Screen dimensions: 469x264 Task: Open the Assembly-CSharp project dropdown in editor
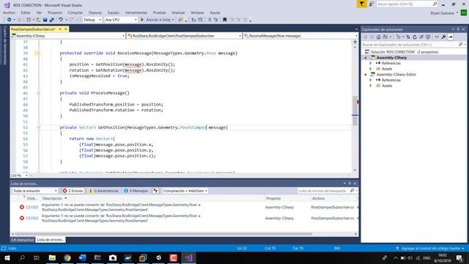click(x=68, y=36)
